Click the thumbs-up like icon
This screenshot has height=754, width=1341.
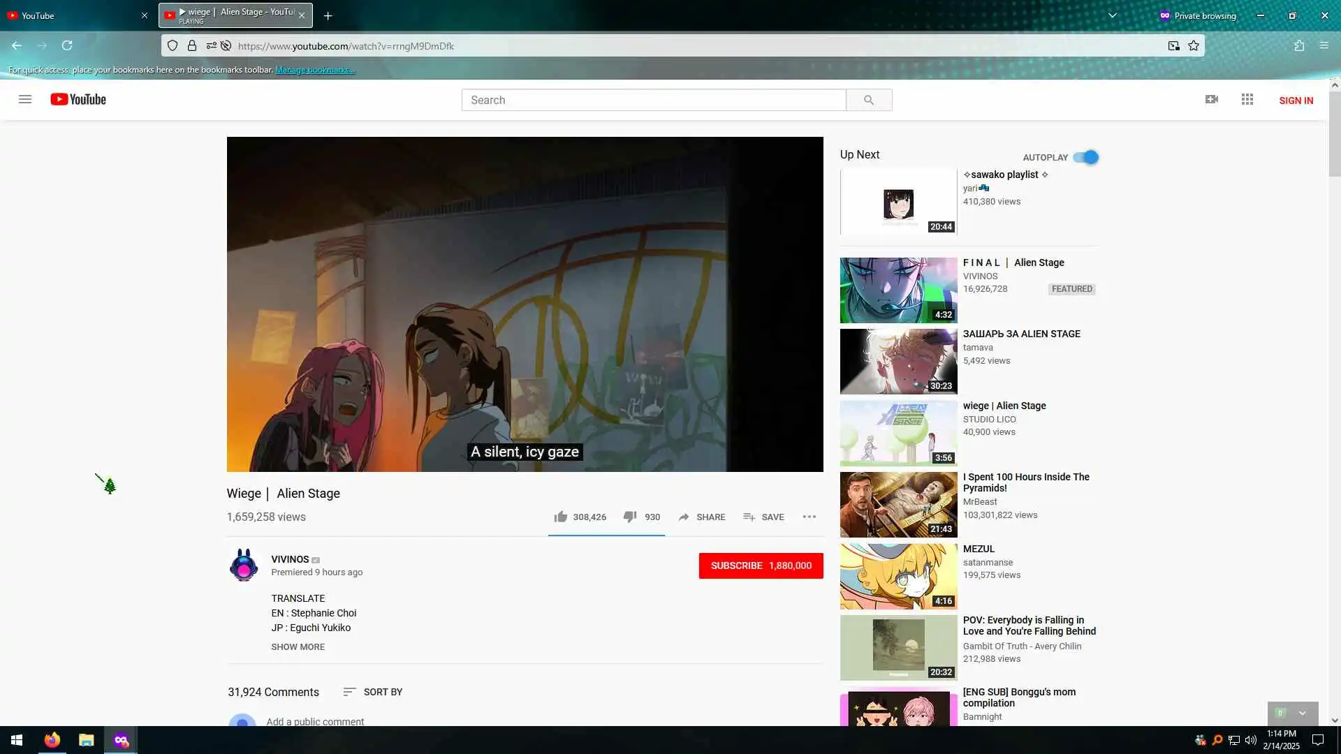[560, 517]
